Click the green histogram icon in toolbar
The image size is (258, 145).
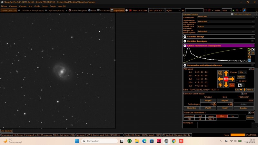233,10
